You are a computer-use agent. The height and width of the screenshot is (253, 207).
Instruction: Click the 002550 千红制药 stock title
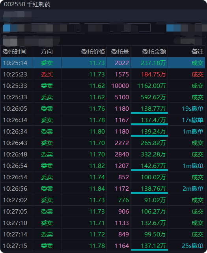(x=27, y=4)
